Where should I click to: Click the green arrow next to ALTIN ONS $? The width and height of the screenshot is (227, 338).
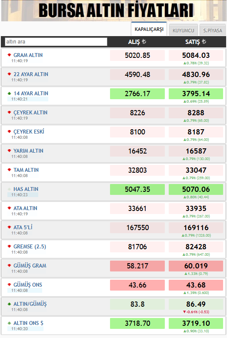click(9, 323)
